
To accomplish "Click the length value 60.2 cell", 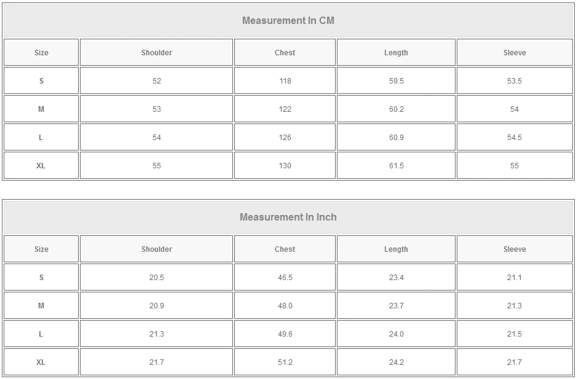I will [396, 109].
